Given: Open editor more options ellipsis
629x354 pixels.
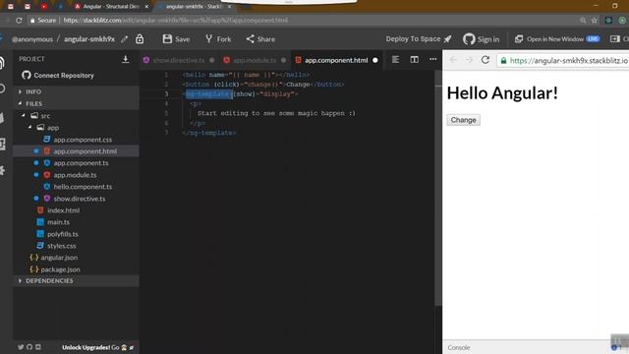Looking at the screenshot, I should tap(432, 59).
